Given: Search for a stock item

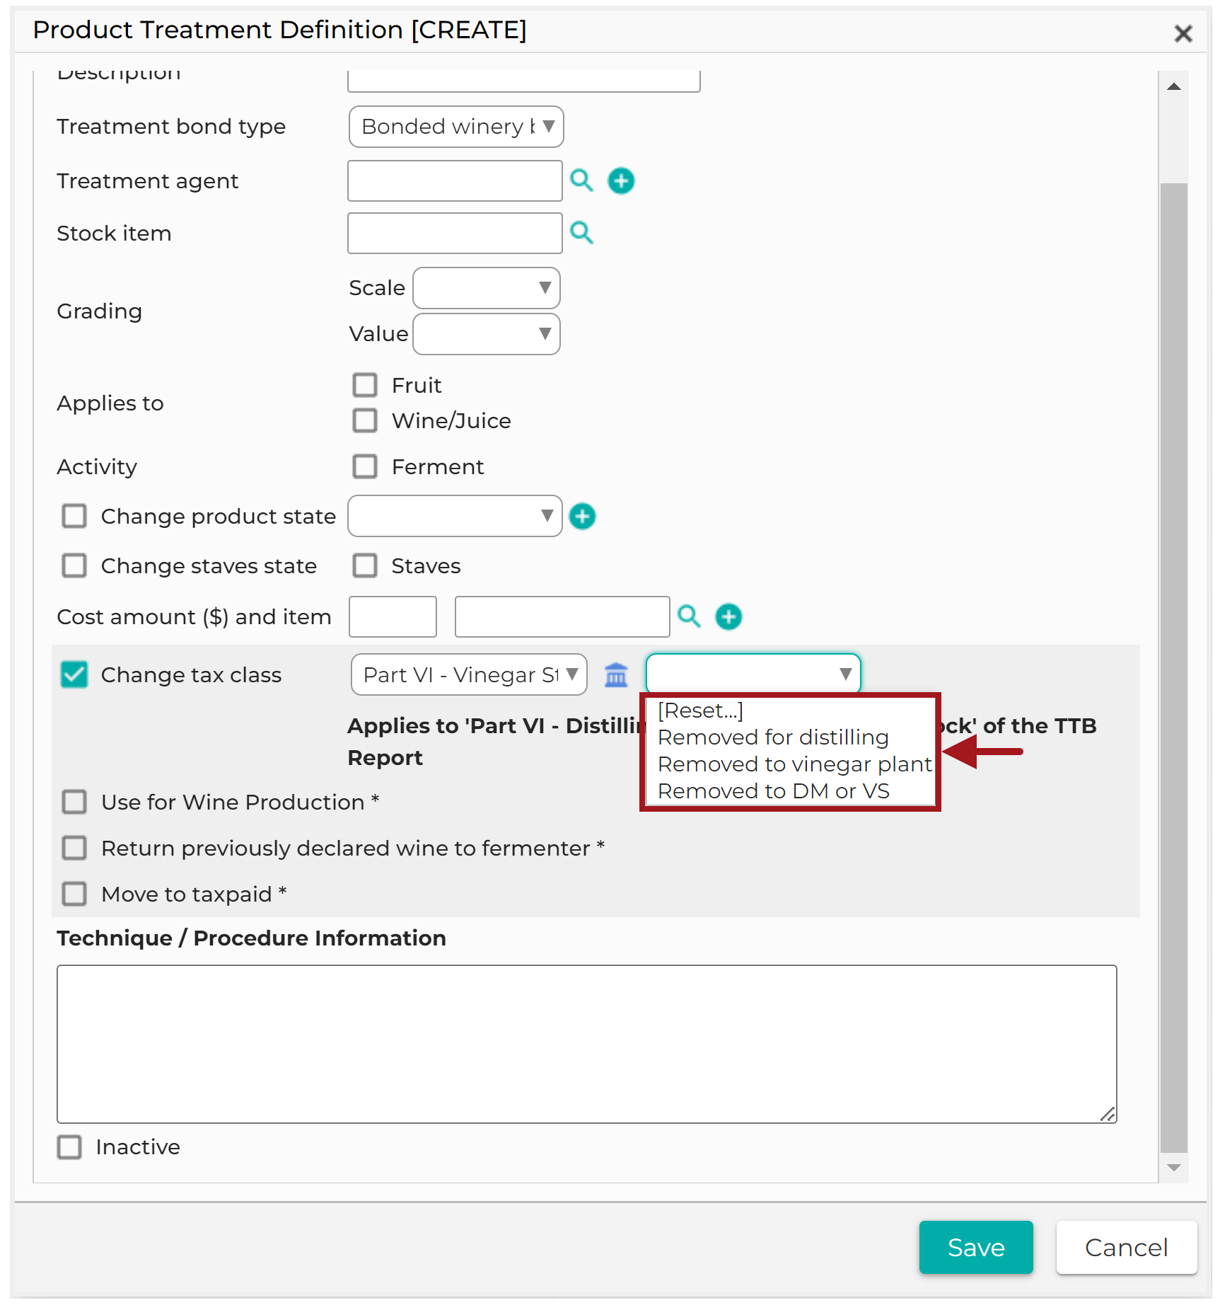Looking at the screenshot, I should 581,233.
